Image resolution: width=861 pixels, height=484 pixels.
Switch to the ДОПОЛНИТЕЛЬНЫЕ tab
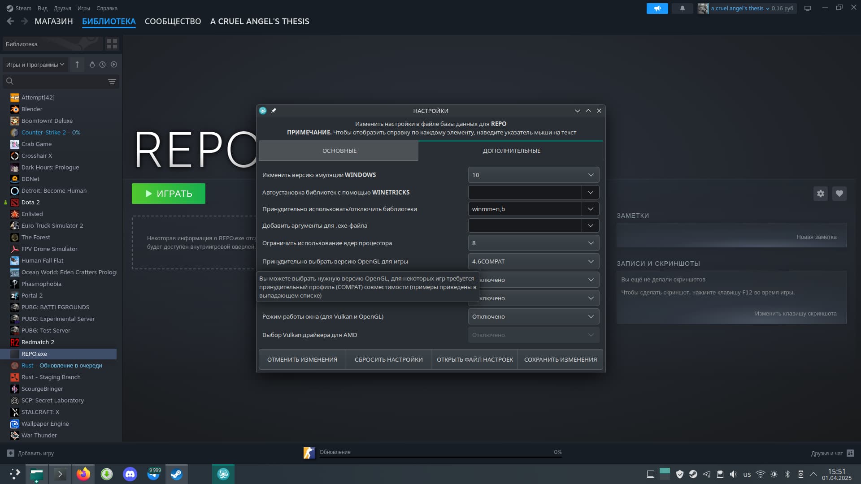click(511, 151)
